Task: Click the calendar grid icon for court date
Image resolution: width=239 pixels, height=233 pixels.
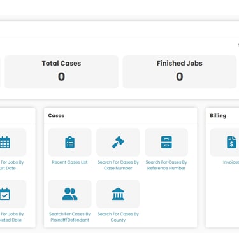Action: point(5,142)
